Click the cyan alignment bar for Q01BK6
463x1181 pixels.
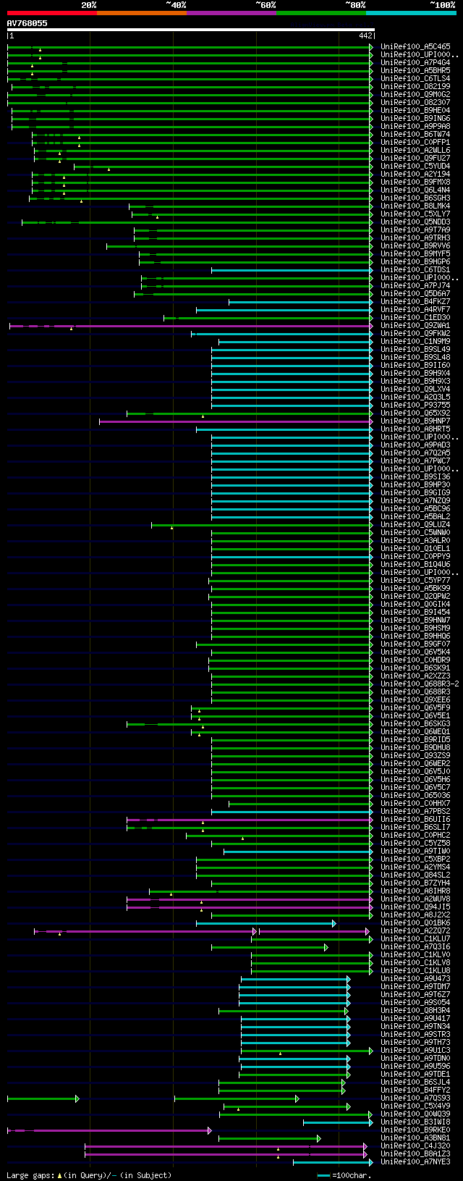click(266, 923)
